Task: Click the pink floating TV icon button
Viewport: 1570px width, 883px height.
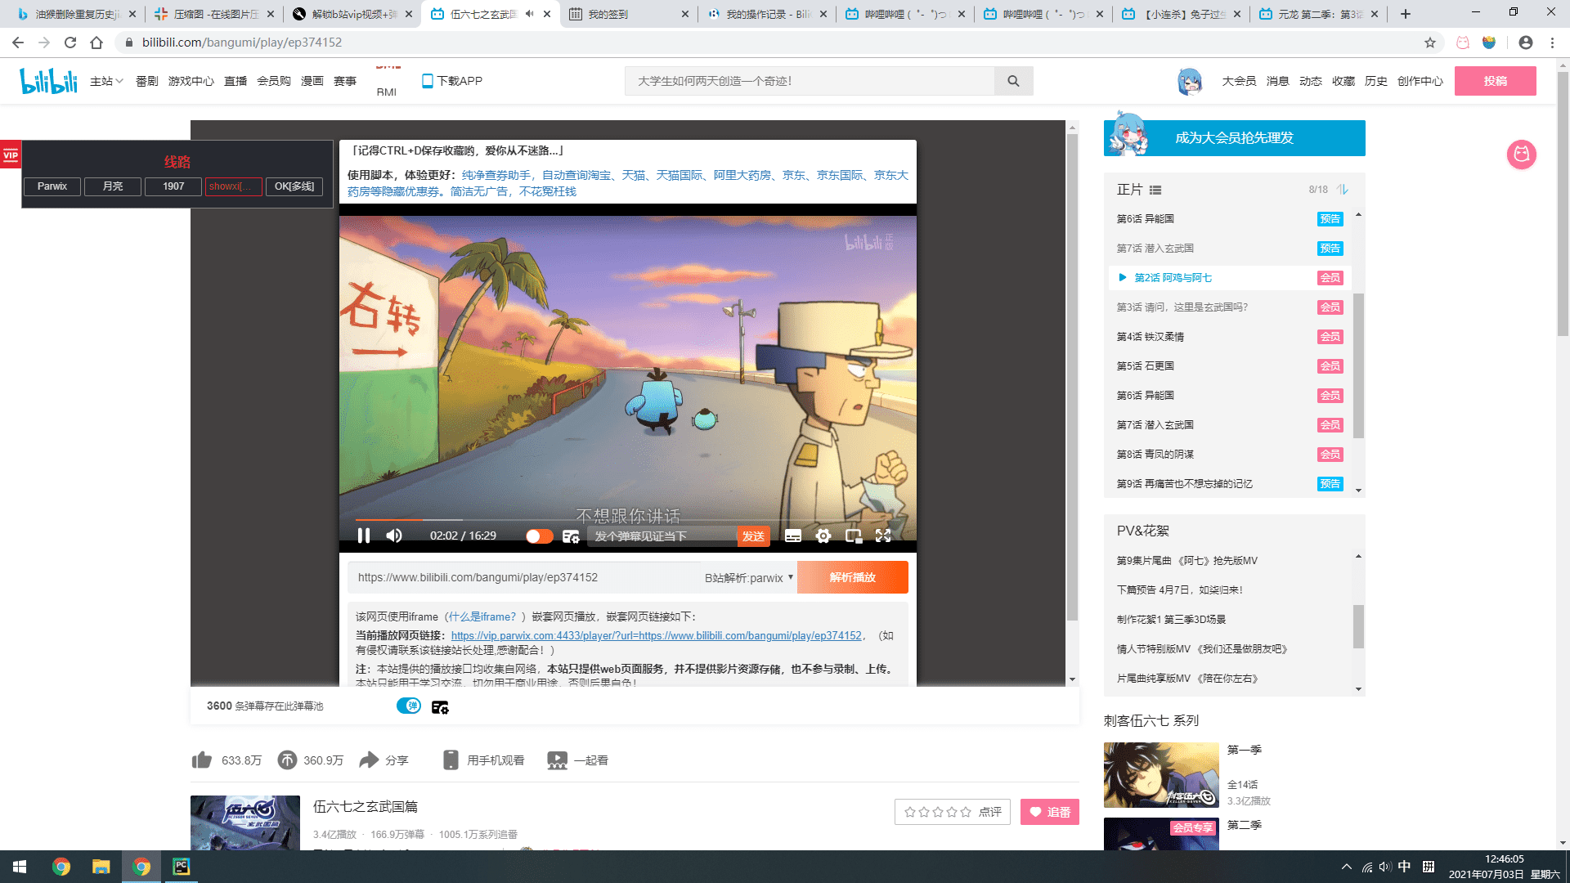Action: point(1521,154)
